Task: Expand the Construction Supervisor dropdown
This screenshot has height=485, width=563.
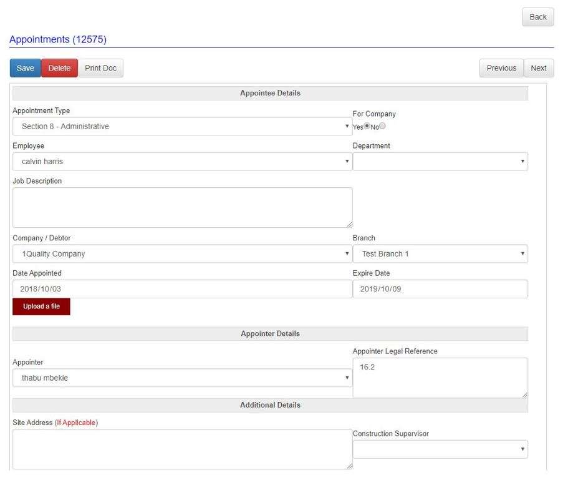Action: (x=440, y=449)
